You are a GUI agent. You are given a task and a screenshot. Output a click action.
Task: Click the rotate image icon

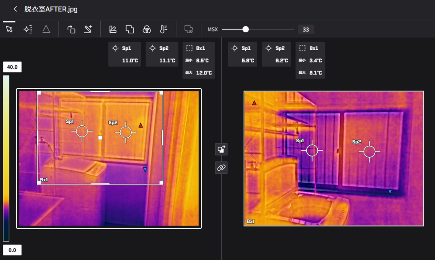(x=71, y=29)
